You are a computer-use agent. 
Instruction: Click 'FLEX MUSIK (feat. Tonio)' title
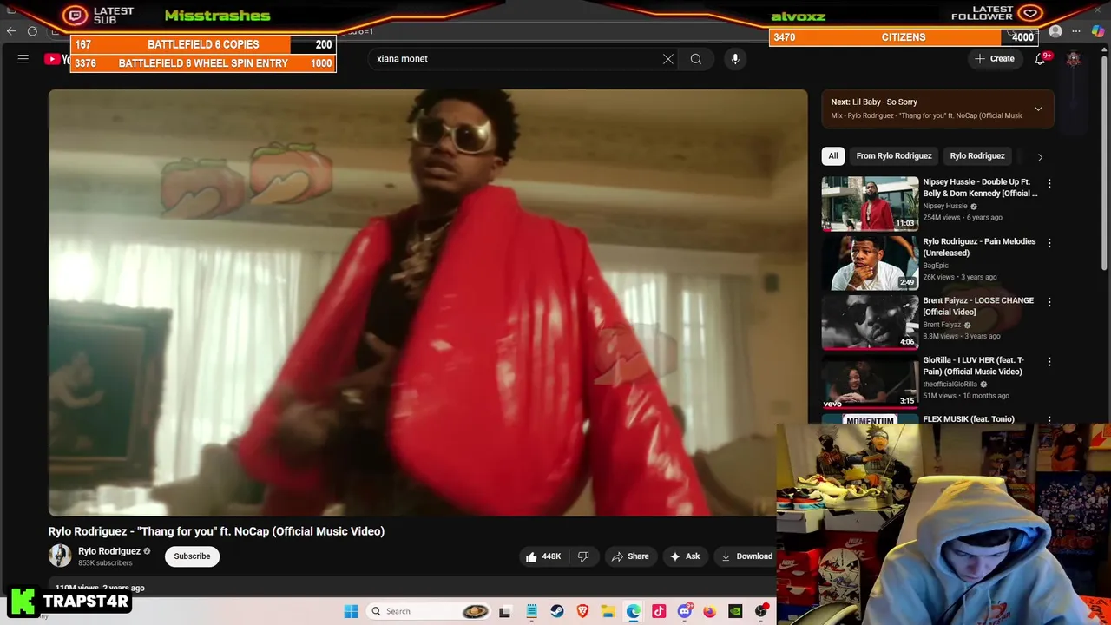tap(969, 419)
